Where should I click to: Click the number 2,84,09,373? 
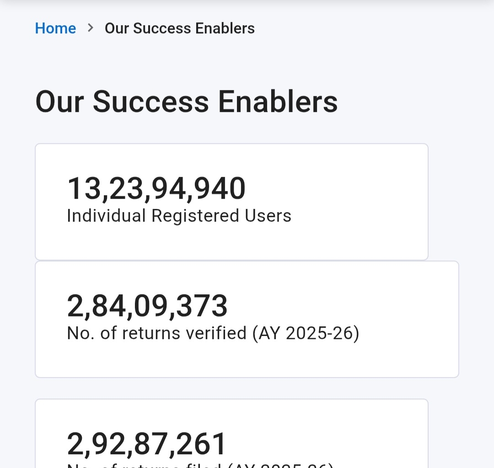(x=147, y=306)
